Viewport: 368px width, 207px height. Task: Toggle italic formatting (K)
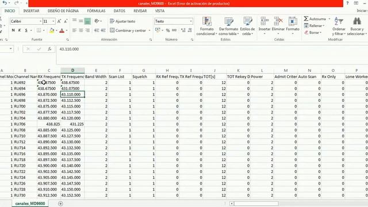point(20,30)
